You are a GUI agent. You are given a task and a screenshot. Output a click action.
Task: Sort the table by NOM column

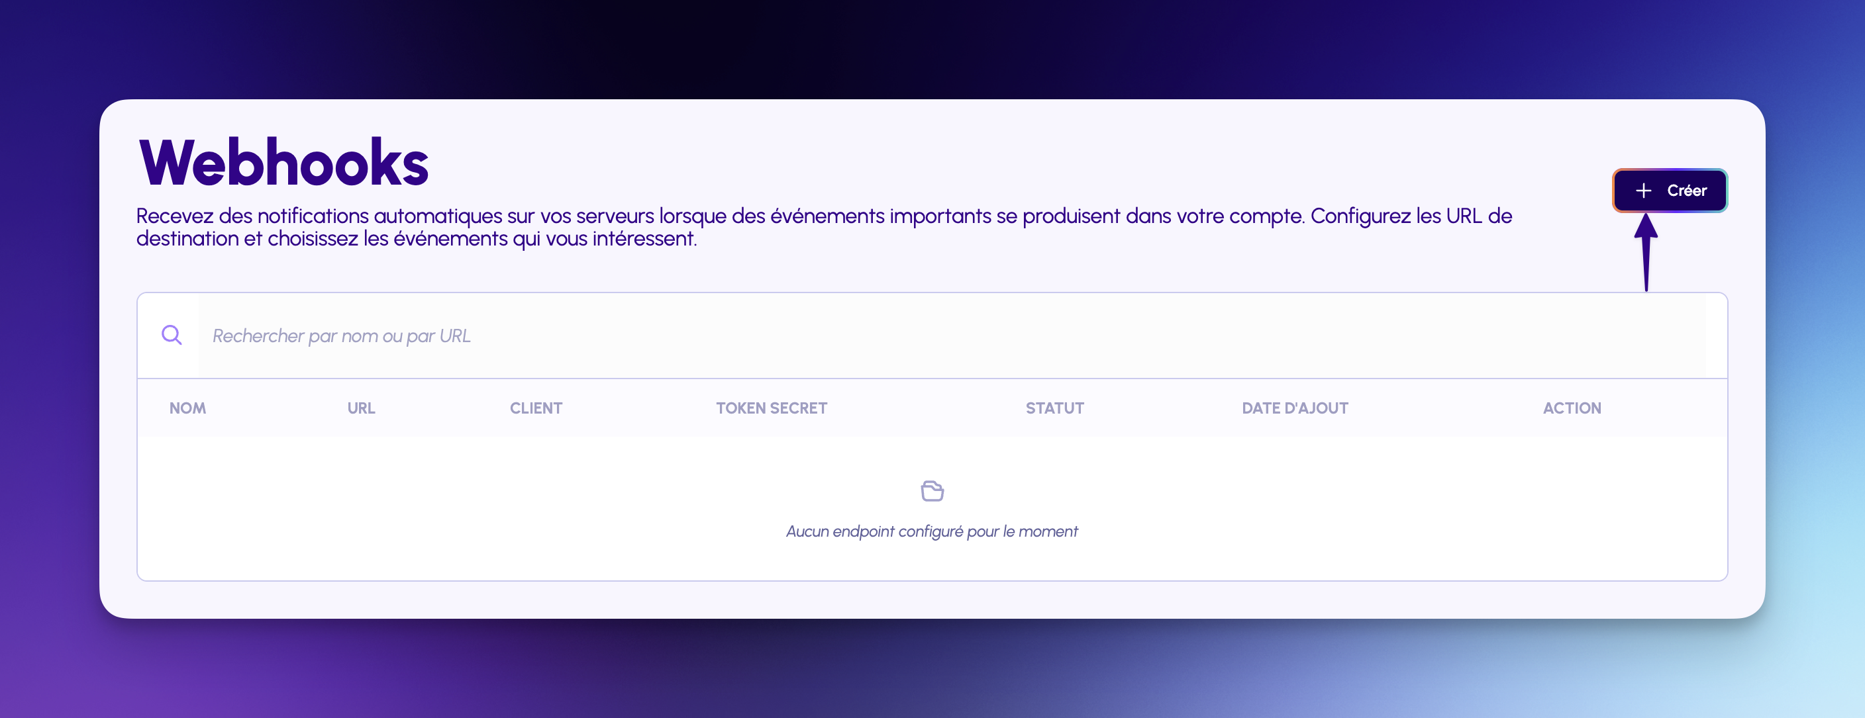pyautogui.click(x=187, y=408)
